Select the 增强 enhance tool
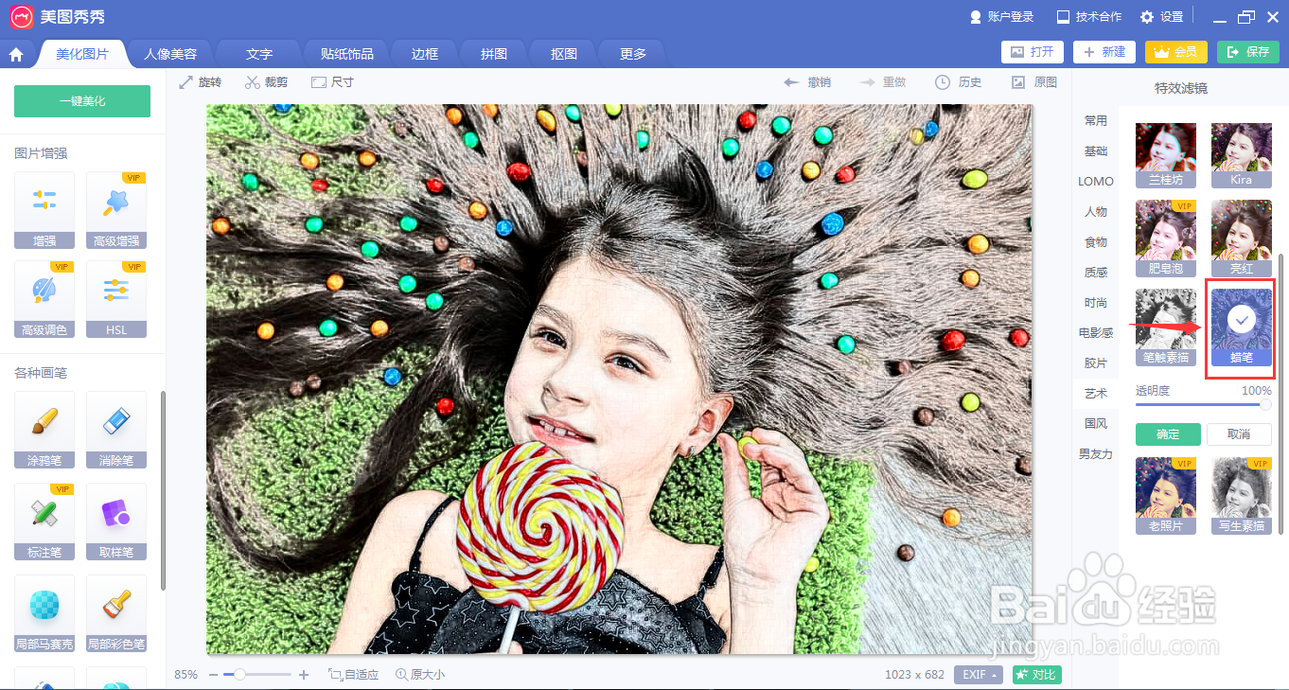1289x690 pixels. pos(44,210)
